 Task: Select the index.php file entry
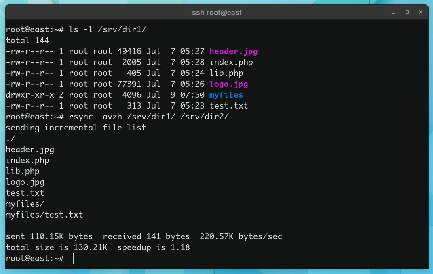[x=231, y=62]
